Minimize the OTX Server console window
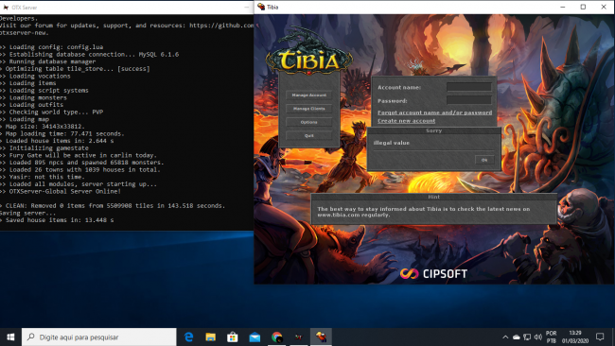 [246, 7]
